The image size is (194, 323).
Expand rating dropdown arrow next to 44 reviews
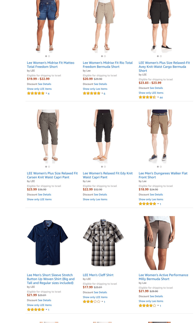point(158,97)
